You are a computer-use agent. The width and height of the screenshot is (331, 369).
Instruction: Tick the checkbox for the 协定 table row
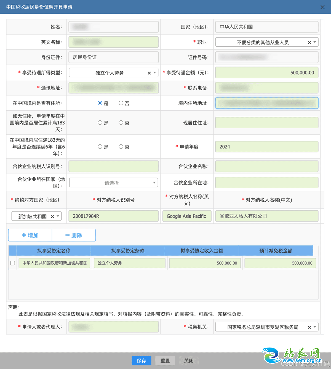pos(13,263)
